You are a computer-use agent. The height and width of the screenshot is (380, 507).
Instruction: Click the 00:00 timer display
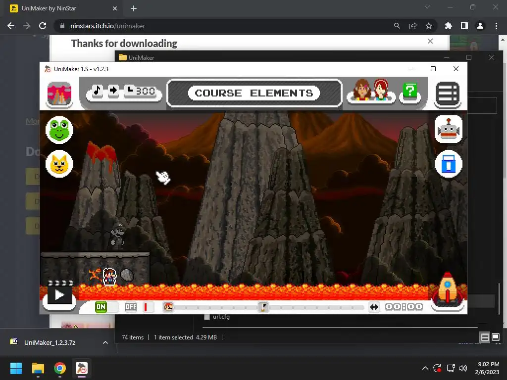pyautogui.click(x=404, y=307)
